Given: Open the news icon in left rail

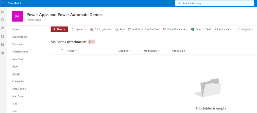Looking at the screenshot, I should 3,28.
